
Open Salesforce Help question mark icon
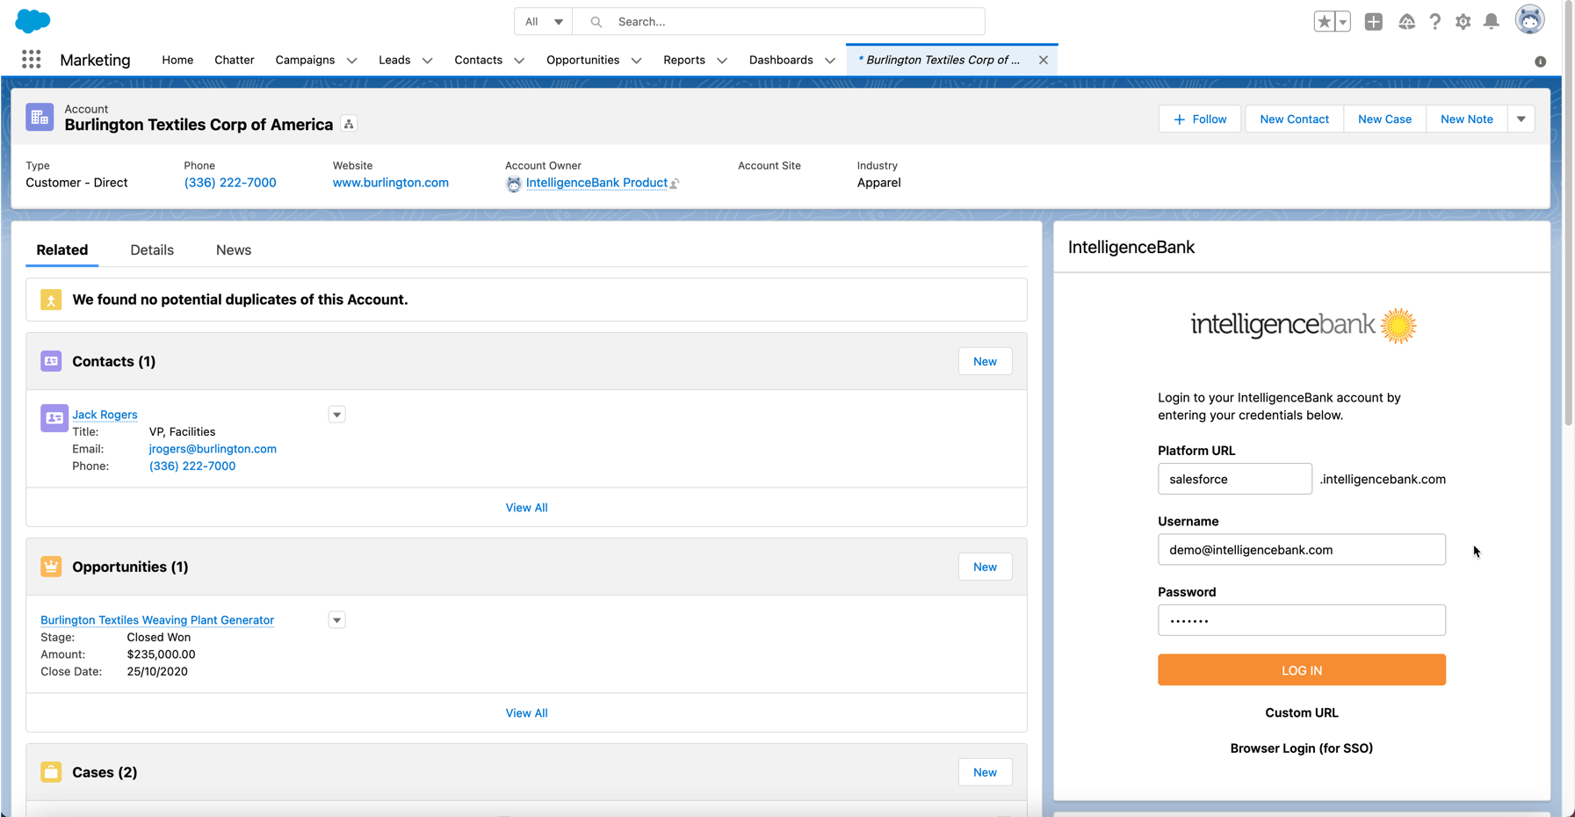(1434, 22)
